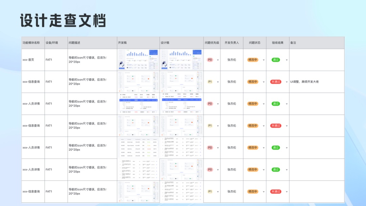Click the 功能模块名称 column header
366x206 pixels.
30,43
